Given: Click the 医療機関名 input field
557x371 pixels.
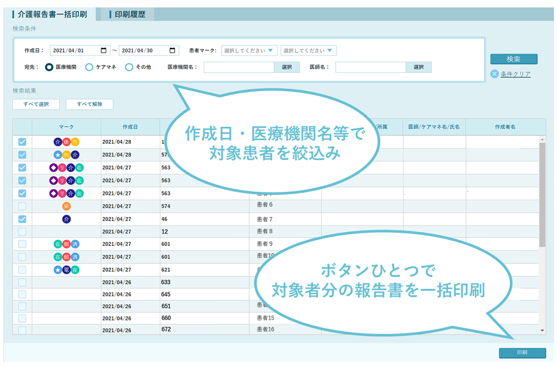Looking at the screenshot, I should pyautogui.click(x=239, y=67).
